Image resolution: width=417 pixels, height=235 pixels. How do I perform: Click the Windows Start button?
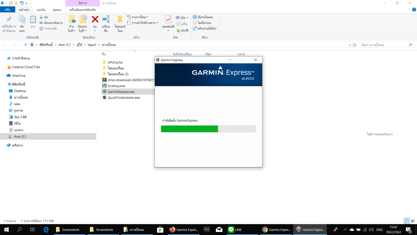coord(6,230)
